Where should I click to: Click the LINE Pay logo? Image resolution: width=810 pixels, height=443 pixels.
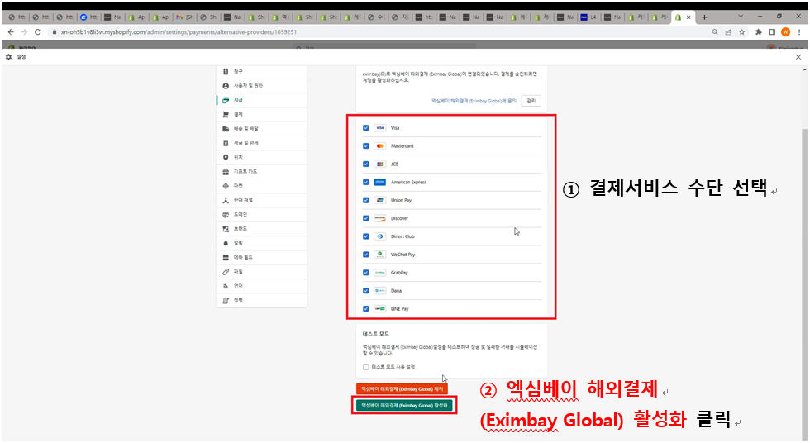[x=379, y=309]
